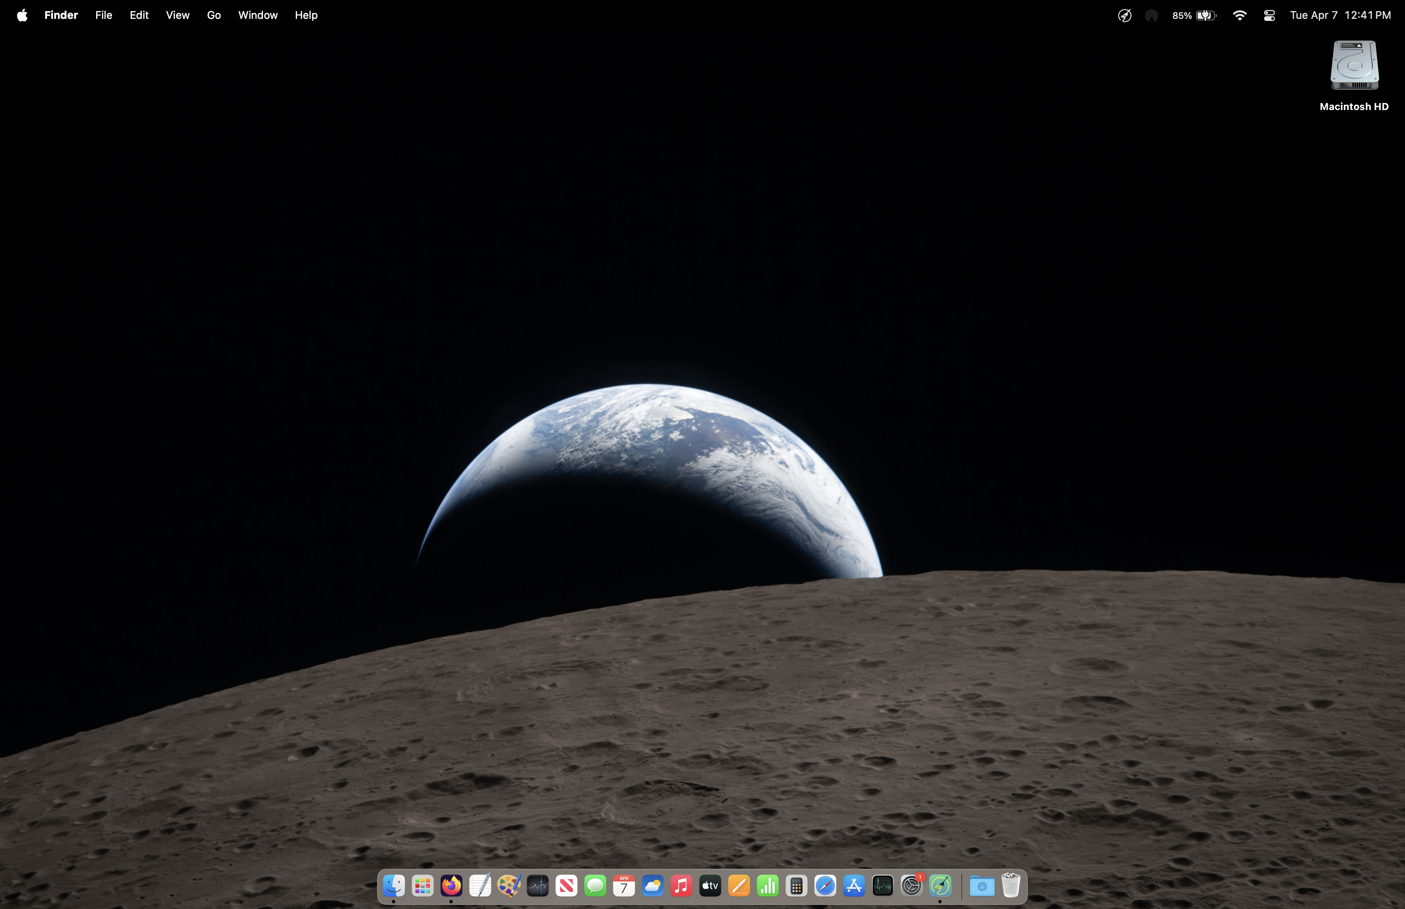Open the paint palette app in the Dock
The height and width of the screenshot is (909, 1405).
tap(509, 886)
